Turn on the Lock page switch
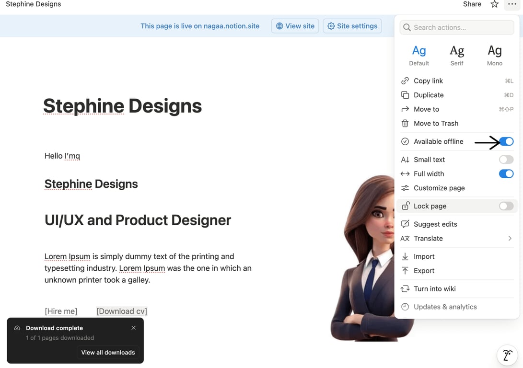 coord(506,206)
